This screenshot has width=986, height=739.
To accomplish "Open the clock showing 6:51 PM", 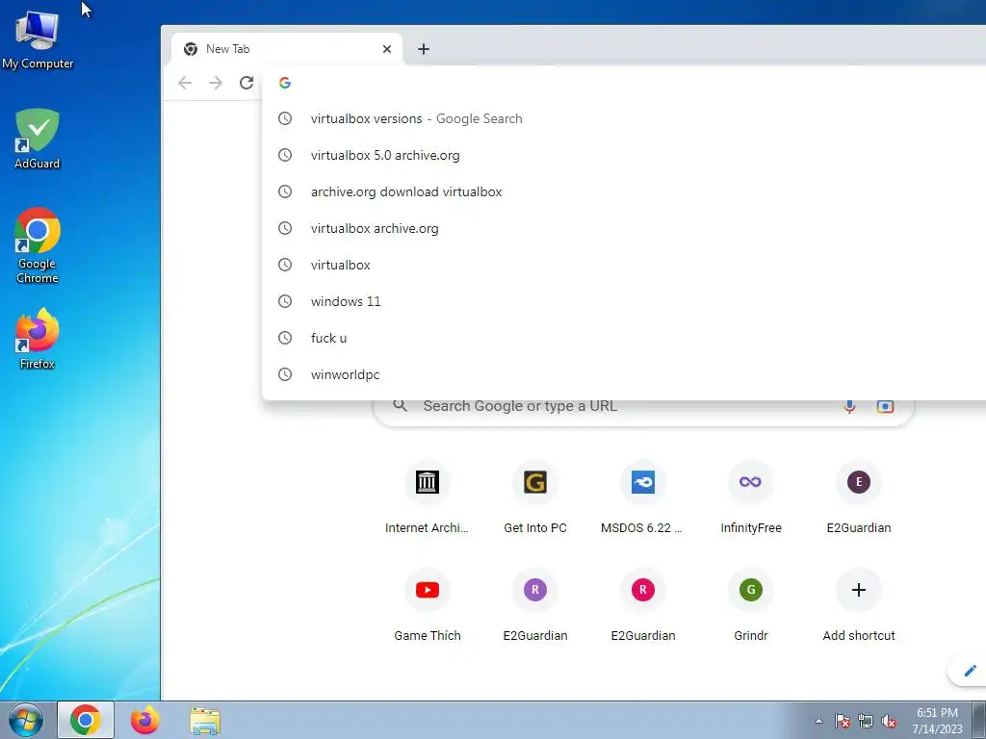I will click(x=937, y=721).
